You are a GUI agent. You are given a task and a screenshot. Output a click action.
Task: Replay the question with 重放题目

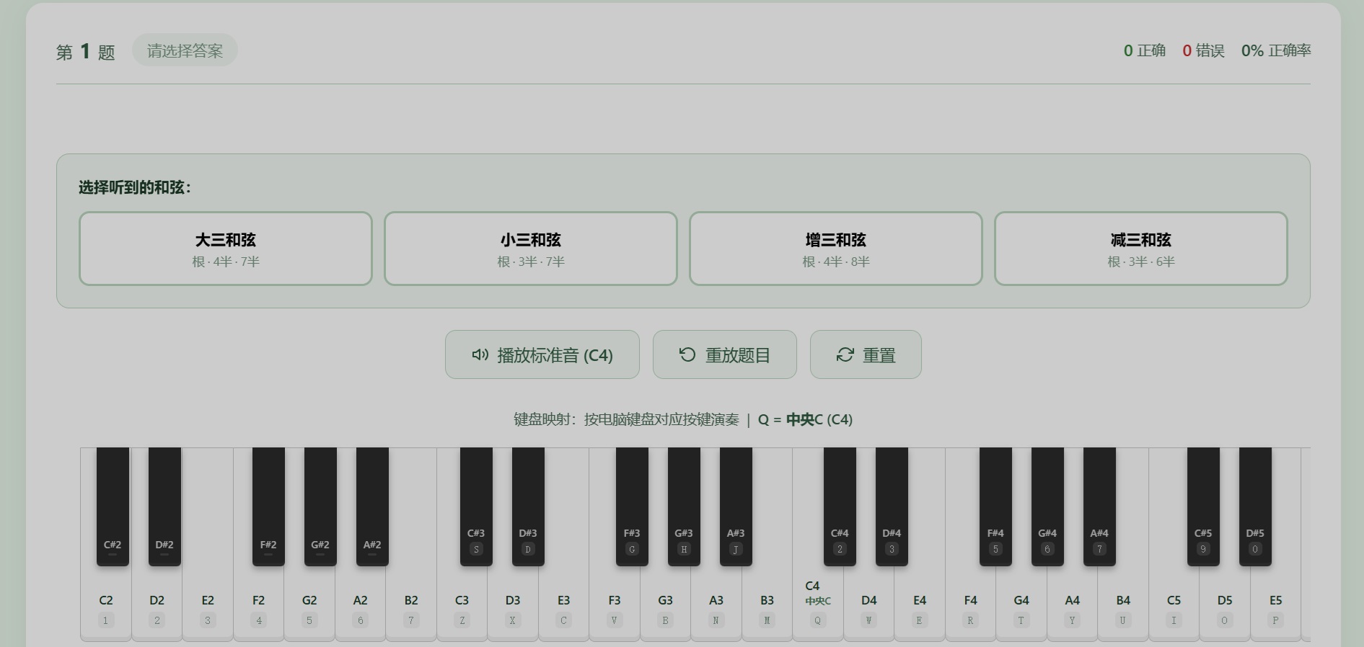pos(725,354)
